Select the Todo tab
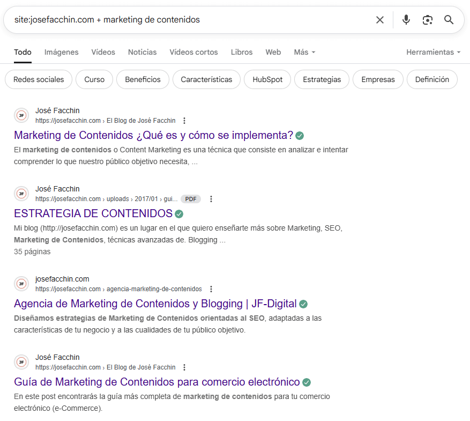The width and height of the screenshot is (470, 421). click(x=23, y=52)
